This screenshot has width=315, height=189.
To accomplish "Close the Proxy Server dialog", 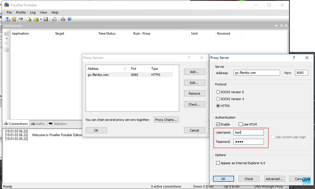I will click(x=307, y=58).
